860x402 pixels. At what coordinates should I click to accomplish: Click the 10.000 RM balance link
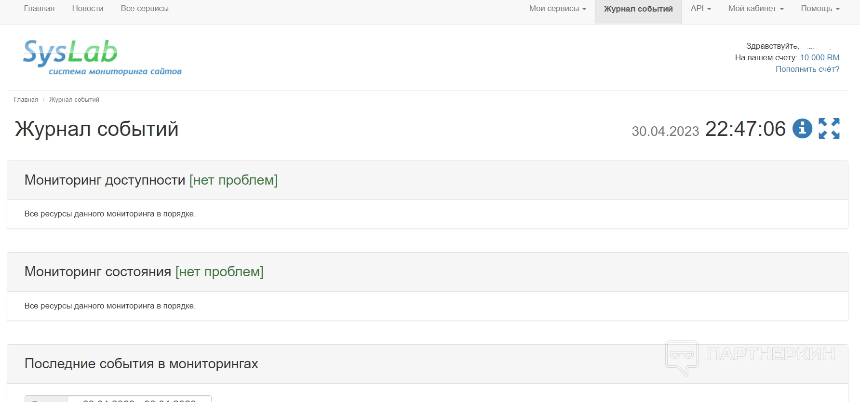[820, 58]
